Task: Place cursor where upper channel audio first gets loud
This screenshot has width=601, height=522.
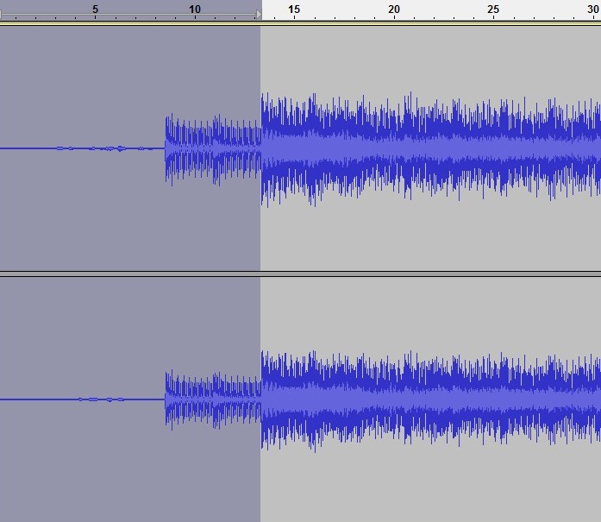Action: coord(166,148)
